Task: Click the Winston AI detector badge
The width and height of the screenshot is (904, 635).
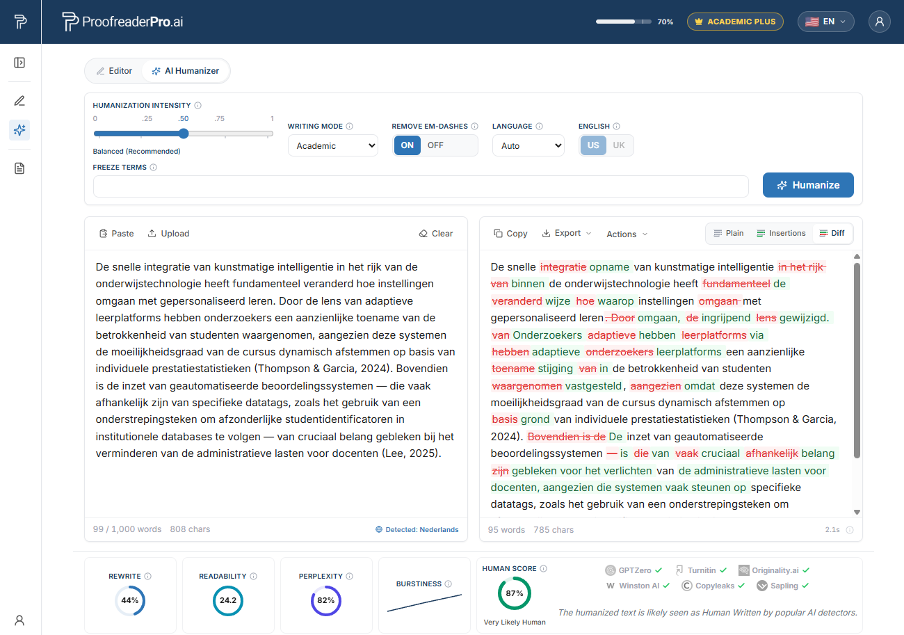Action: (638, 586)
